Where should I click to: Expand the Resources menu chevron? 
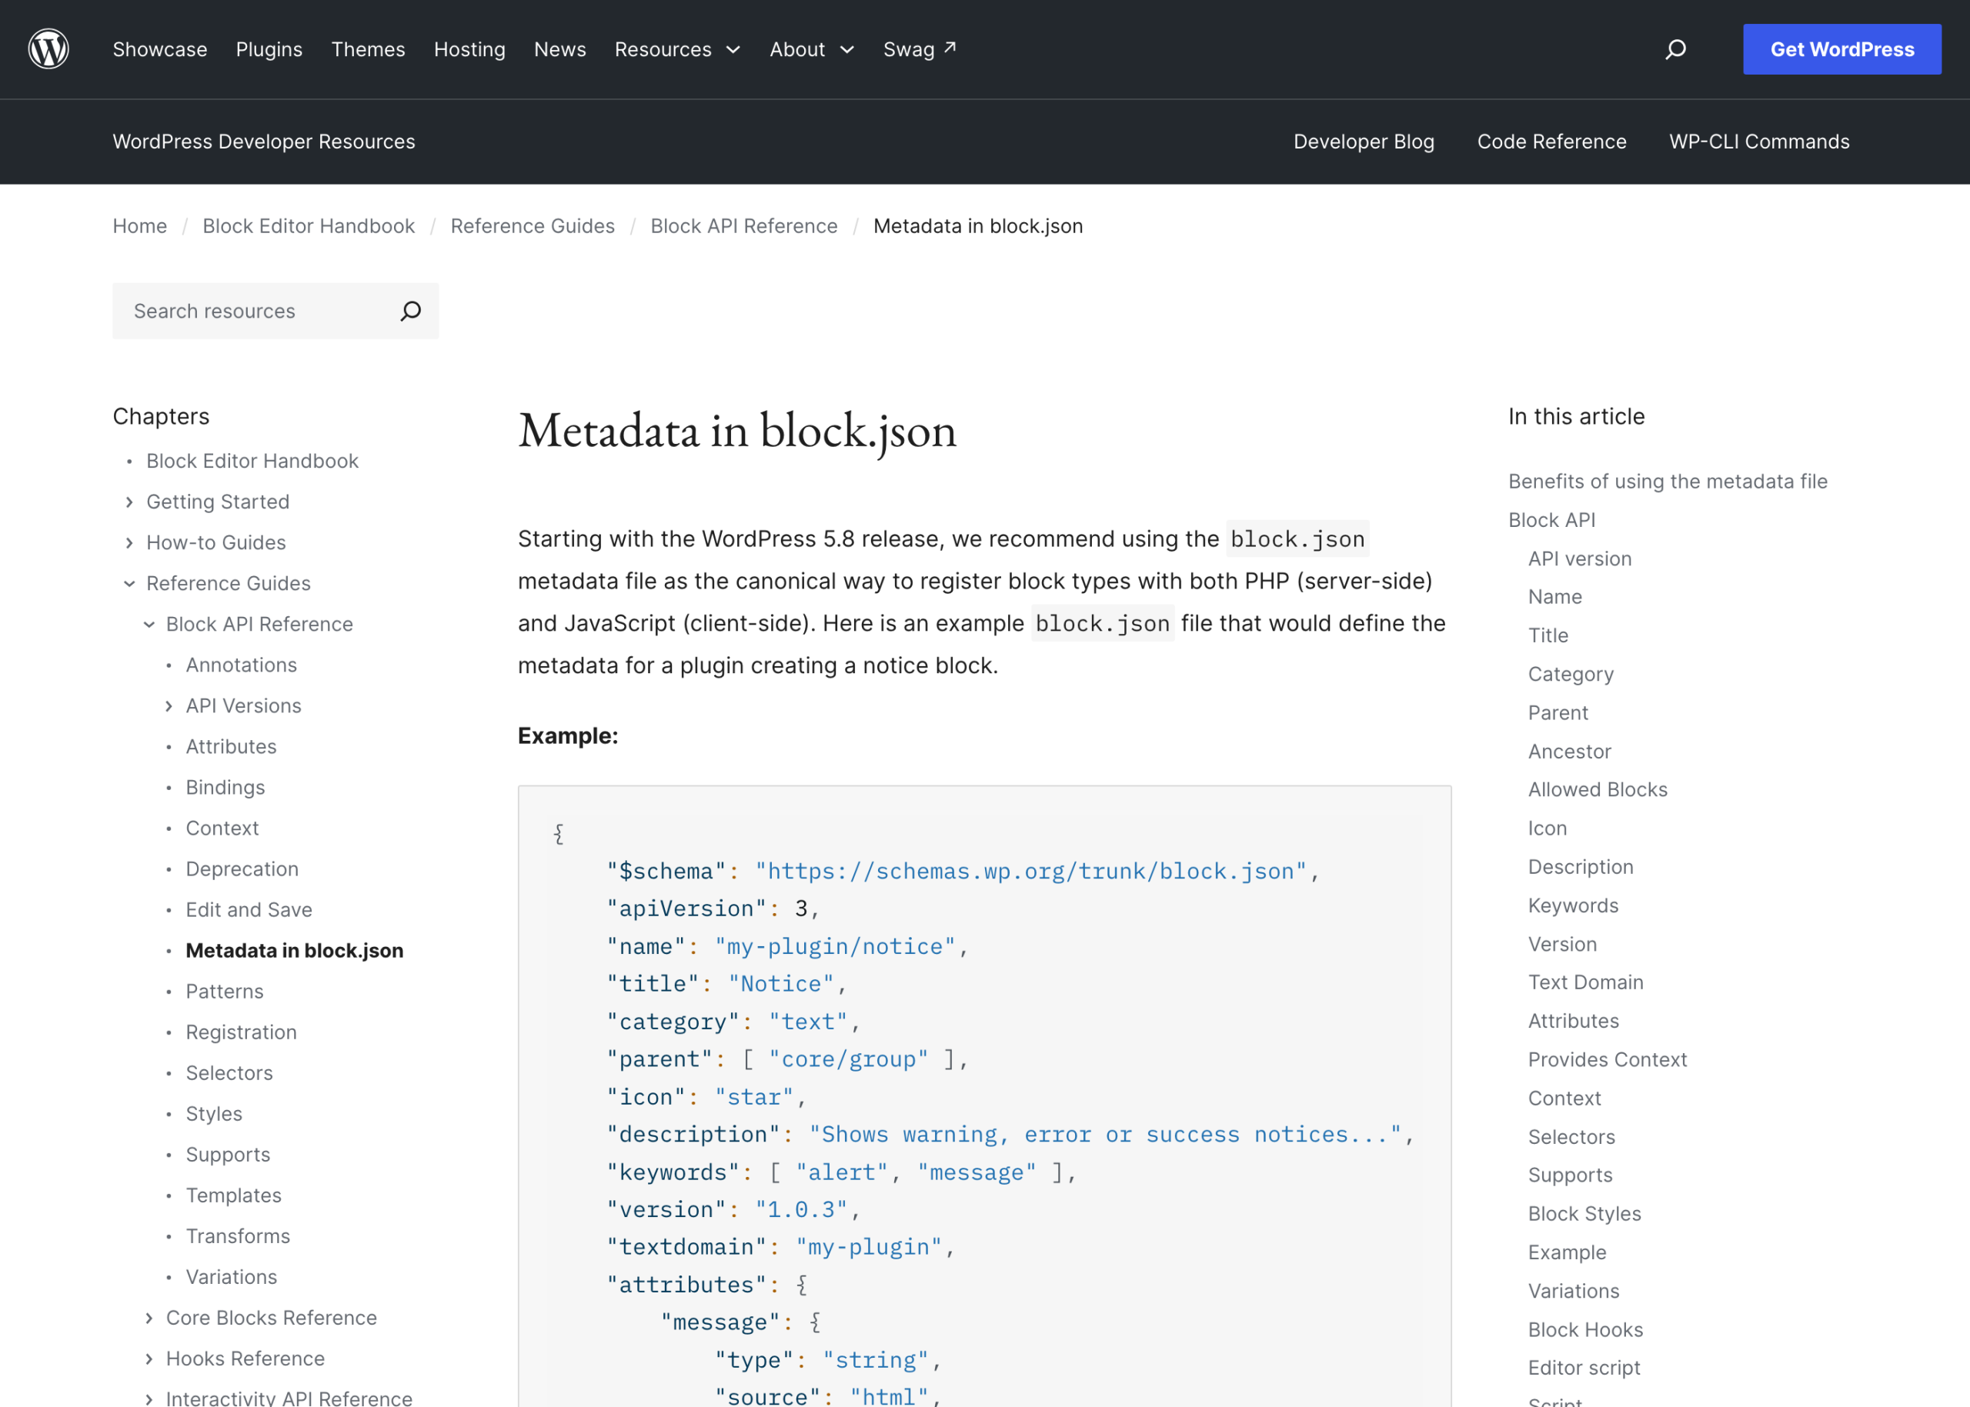pos(733,49)
